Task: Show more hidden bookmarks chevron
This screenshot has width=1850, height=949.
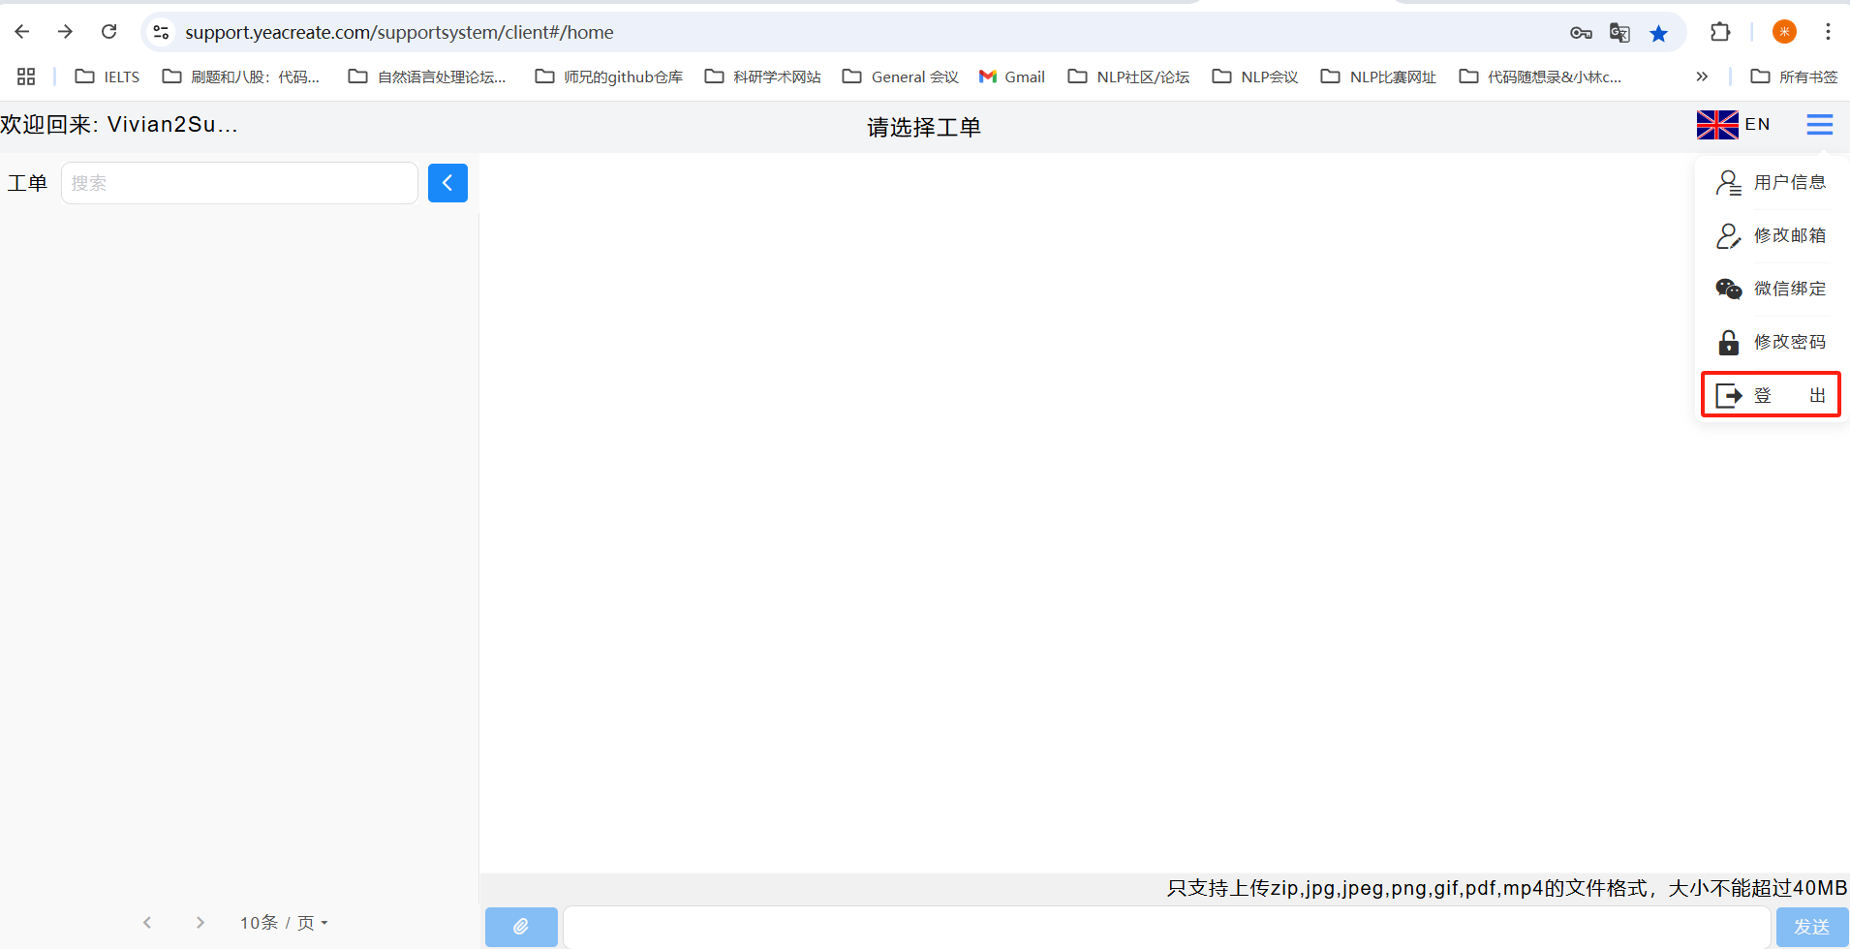Action: pyautogui.click(x=1702, y=77)
